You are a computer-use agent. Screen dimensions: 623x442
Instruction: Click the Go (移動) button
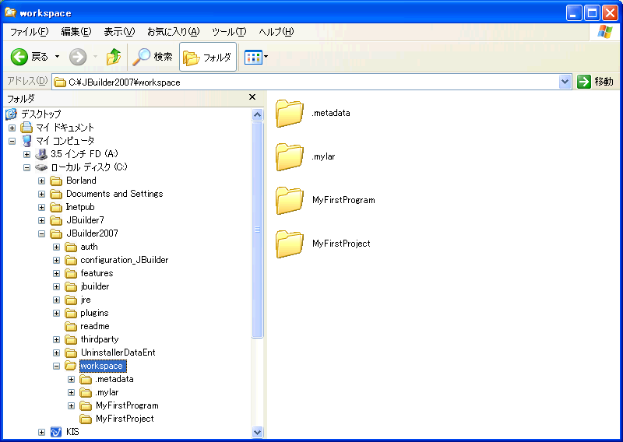596,82
